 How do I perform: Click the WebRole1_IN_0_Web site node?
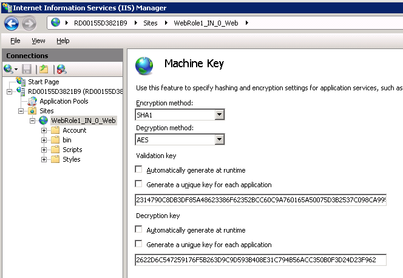(83, 121)
